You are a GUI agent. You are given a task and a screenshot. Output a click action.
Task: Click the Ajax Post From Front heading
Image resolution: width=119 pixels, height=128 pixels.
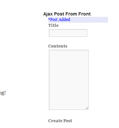67,14
